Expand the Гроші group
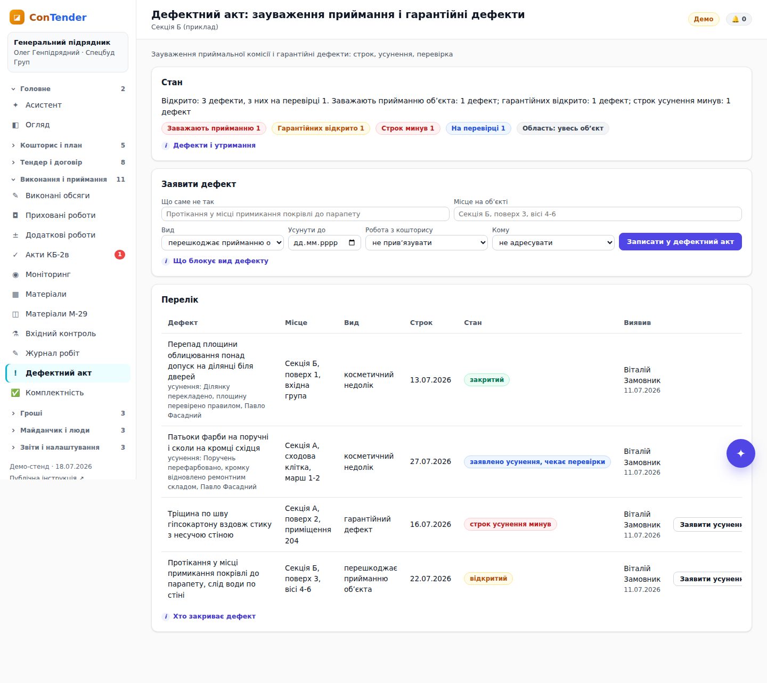The width and height of the screenshot is (767, 683). (68, 413)
